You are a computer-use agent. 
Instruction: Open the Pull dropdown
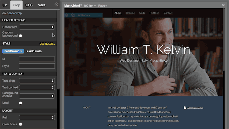pyautogui.click(x=37, y=118)
